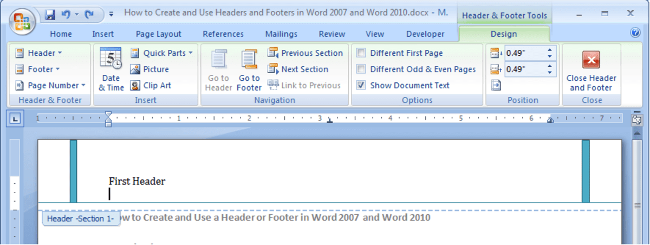The height and width of the screenshot is (245, 650).
Task: Click the 'Header -Section 1-' label
Action: click(81, 219)
